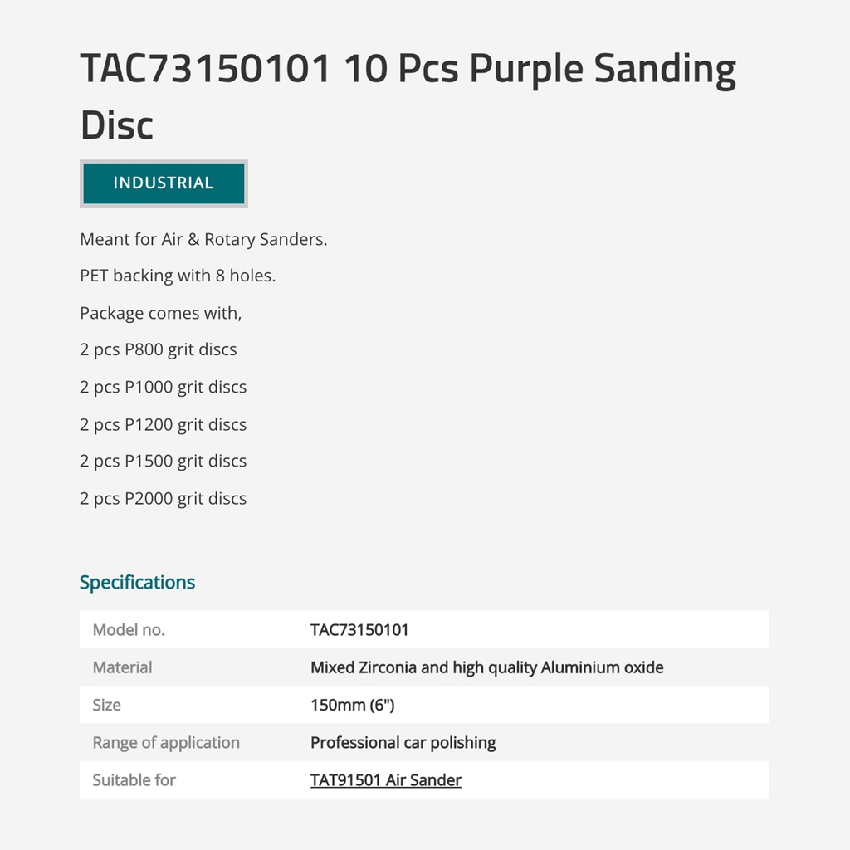
Task: Click the 'Model no.' row label
Action: [129, 630]
